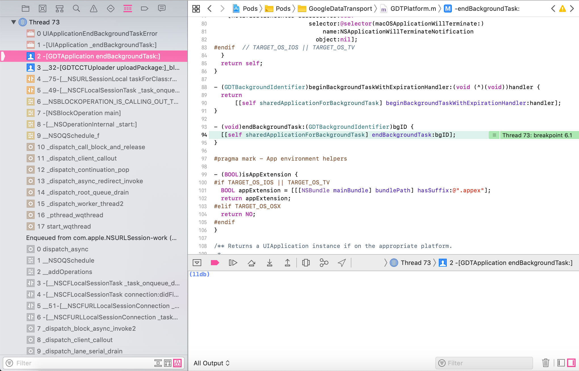The height and width of the screenshot is (371, 579).
Task: Open the view hierarchy debugger
Action: pyautogui.click(x=306, y=263)
